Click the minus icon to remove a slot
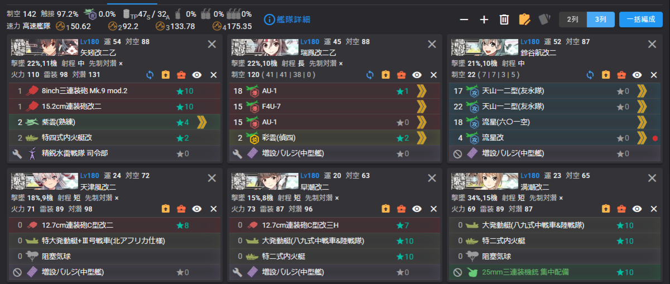This screenshot has width=670, height=284. (x=464, y=20)
